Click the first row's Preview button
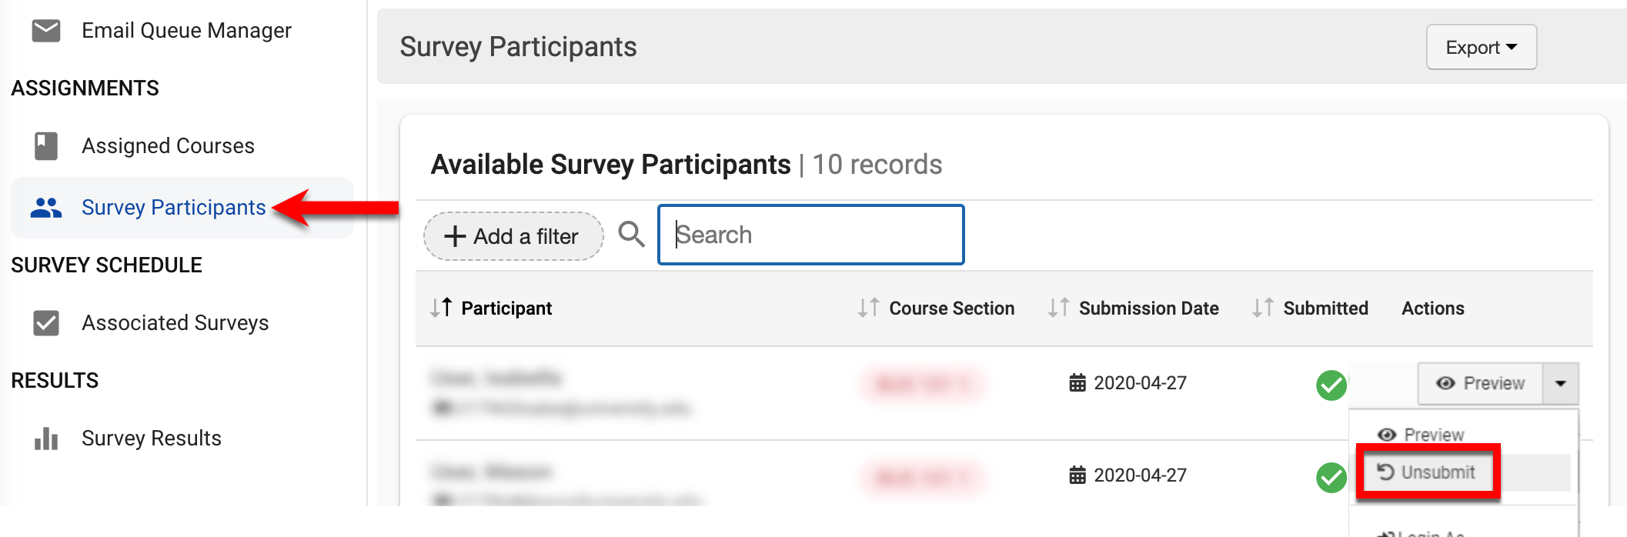 [1480, 383]
